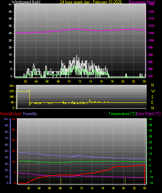Click barometer value 985 on right axis
The width and height of the screenshot is (162, 193).
tap(151, 62)
